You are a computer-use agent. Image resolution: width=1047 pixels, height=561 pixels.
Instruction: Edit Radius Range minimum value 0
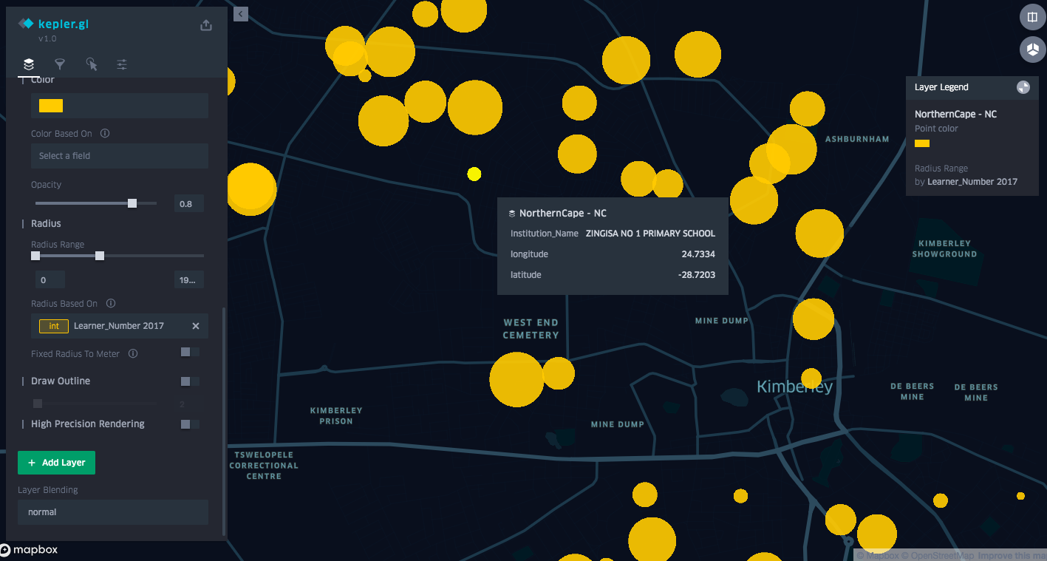[50, 279]
